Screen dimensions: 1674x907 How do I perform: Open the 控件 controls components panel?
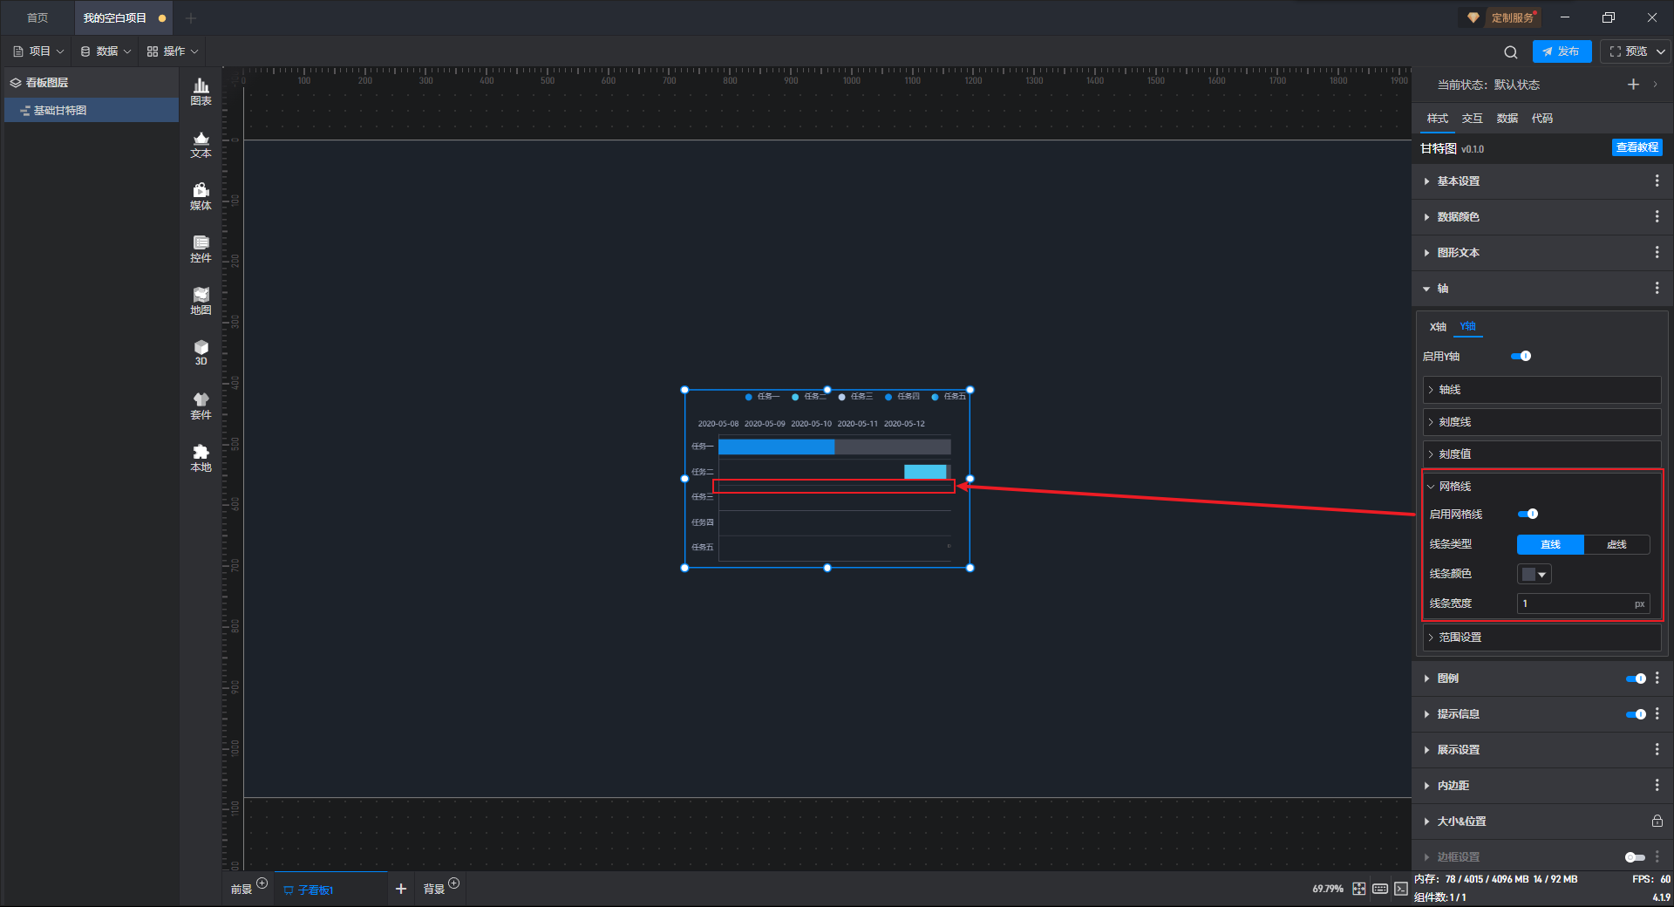click(x=201, y=249)
